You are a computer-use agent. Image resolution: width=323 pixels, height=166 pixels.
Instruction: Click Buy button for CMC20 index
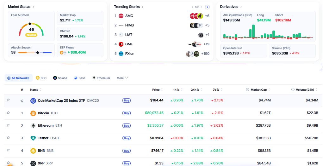pos(127,100)
